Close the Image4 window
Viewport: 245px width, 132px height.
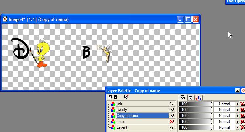(x=195, y=19)
